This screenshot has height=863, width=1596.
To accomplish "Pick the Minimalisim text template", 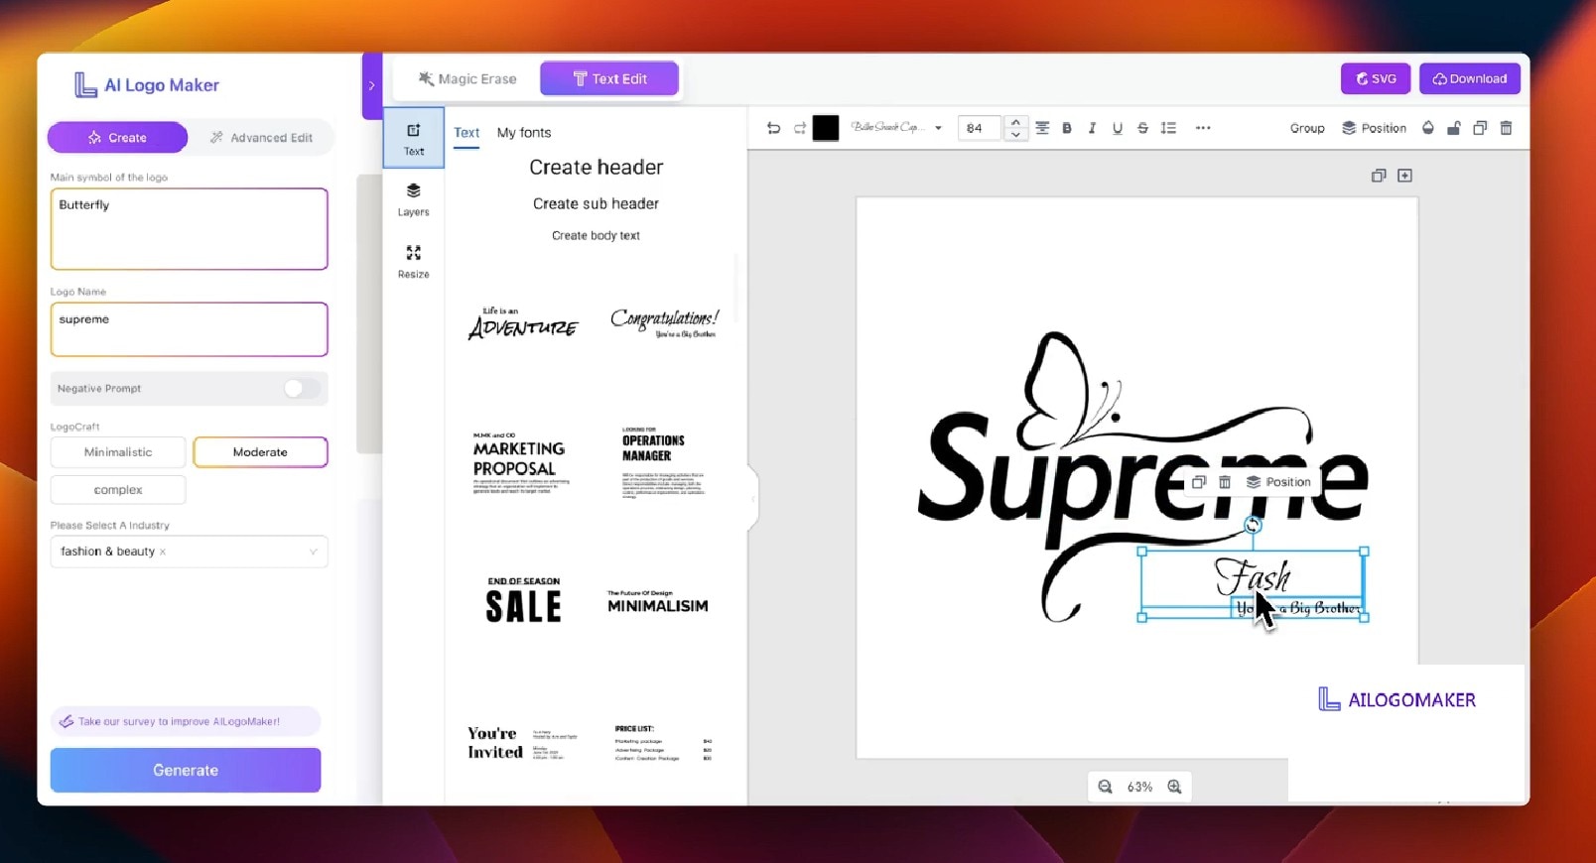I will click(658, 602).
